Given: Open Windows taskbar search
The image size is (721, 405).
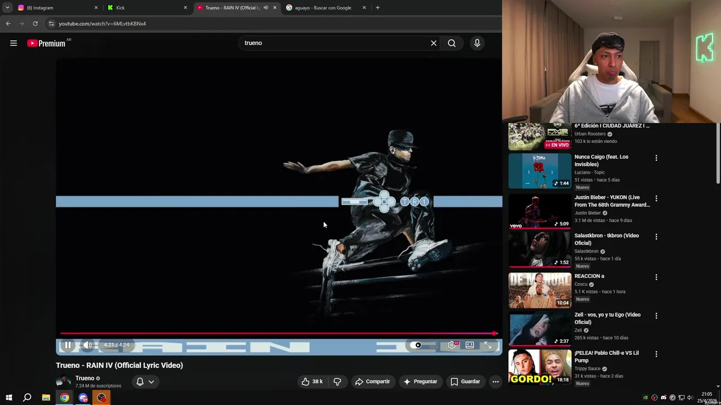Looking at the screenshot, I should point(27,398).
